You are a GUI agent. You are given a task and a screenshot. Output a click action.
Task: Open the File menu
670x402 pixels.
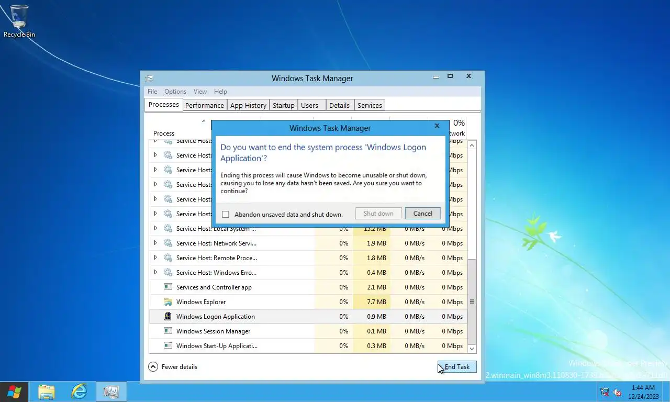pos(152,91)
